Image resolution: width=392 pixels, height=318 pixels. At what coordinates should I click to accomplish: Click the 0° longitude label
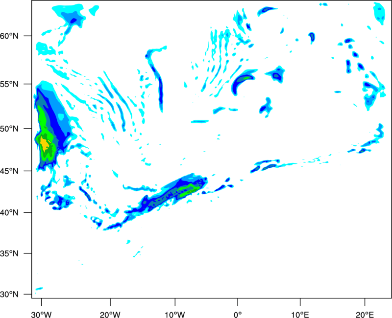coord(238,315)
